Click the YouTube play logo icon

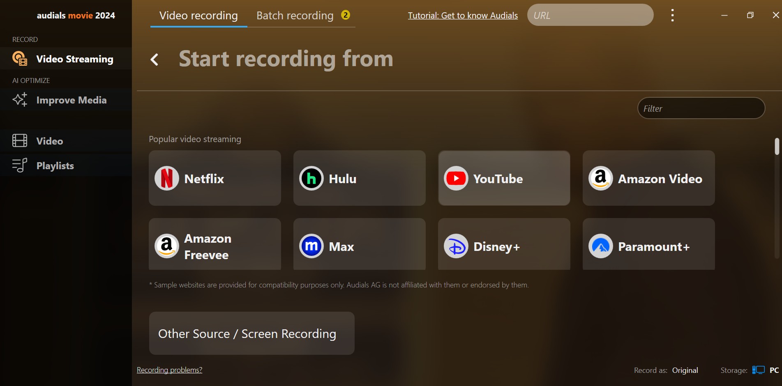click(456, 178)
